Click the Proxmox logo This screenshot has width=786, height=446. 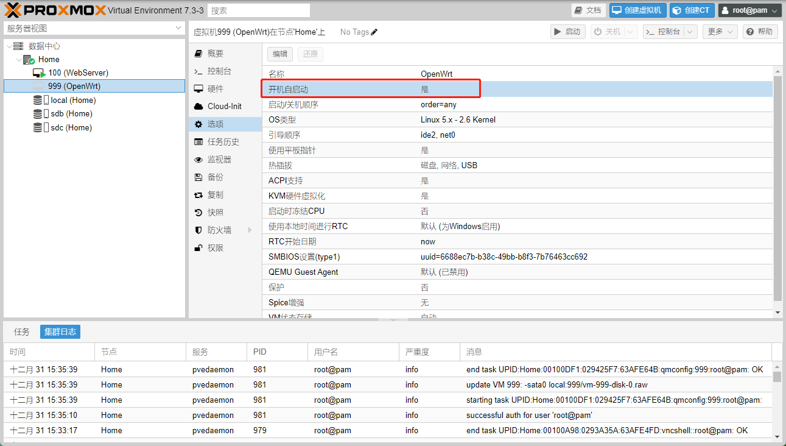coord(55,10)
